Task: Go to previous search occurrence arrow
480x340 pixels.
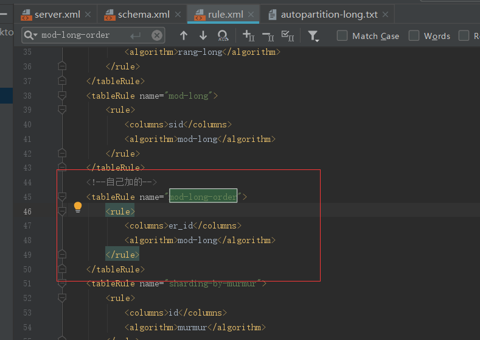Action: point(184,36)
